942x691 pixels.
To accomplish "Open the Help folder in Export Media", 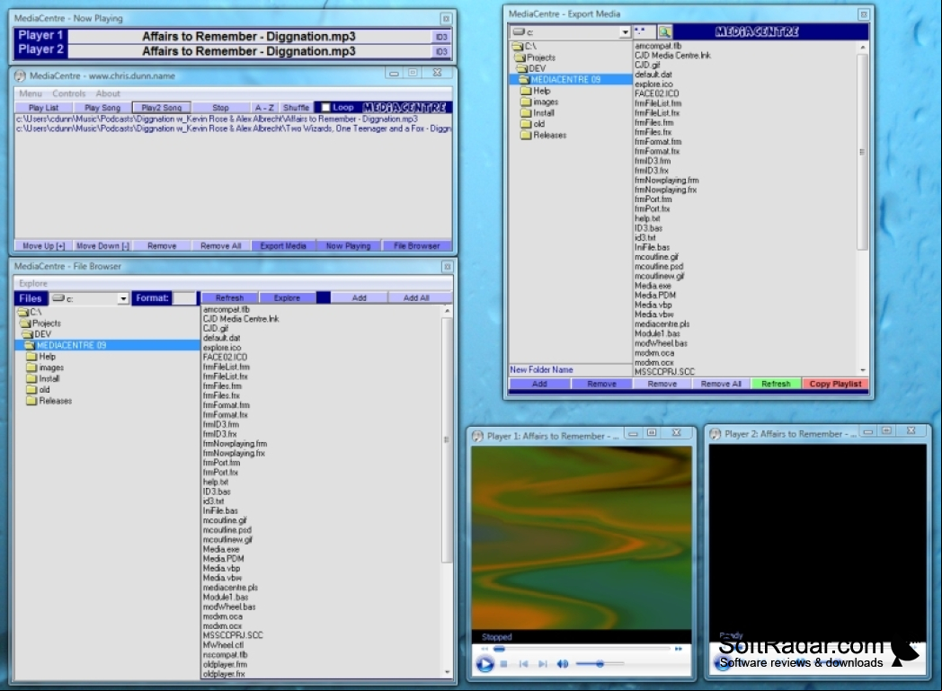I will pyautogui.click(x=536, y=91).
